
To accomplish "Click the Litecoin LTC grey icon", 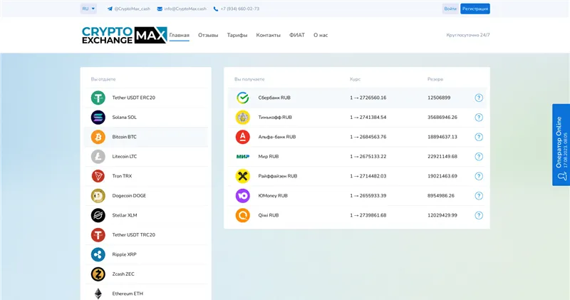I will click(98, 157).
